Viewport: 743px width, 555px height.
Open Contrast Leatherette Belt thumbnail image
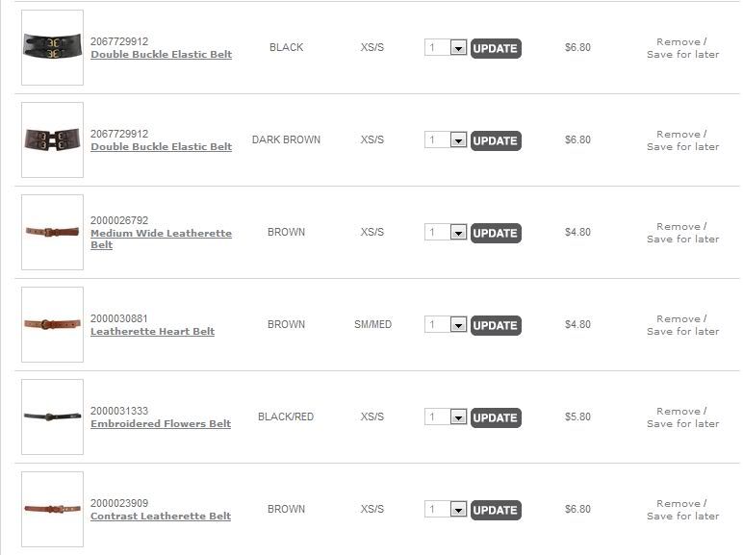pos(52,509)
